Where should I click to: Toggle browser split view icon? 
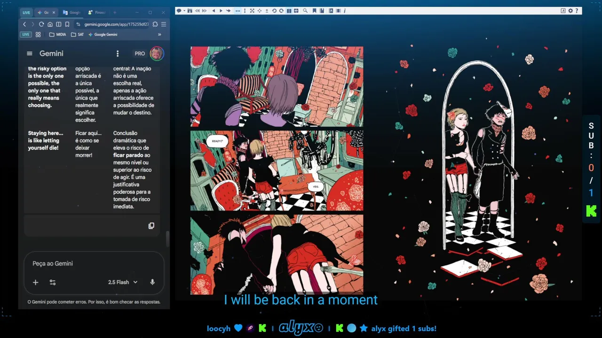click(x=58, y=24)
